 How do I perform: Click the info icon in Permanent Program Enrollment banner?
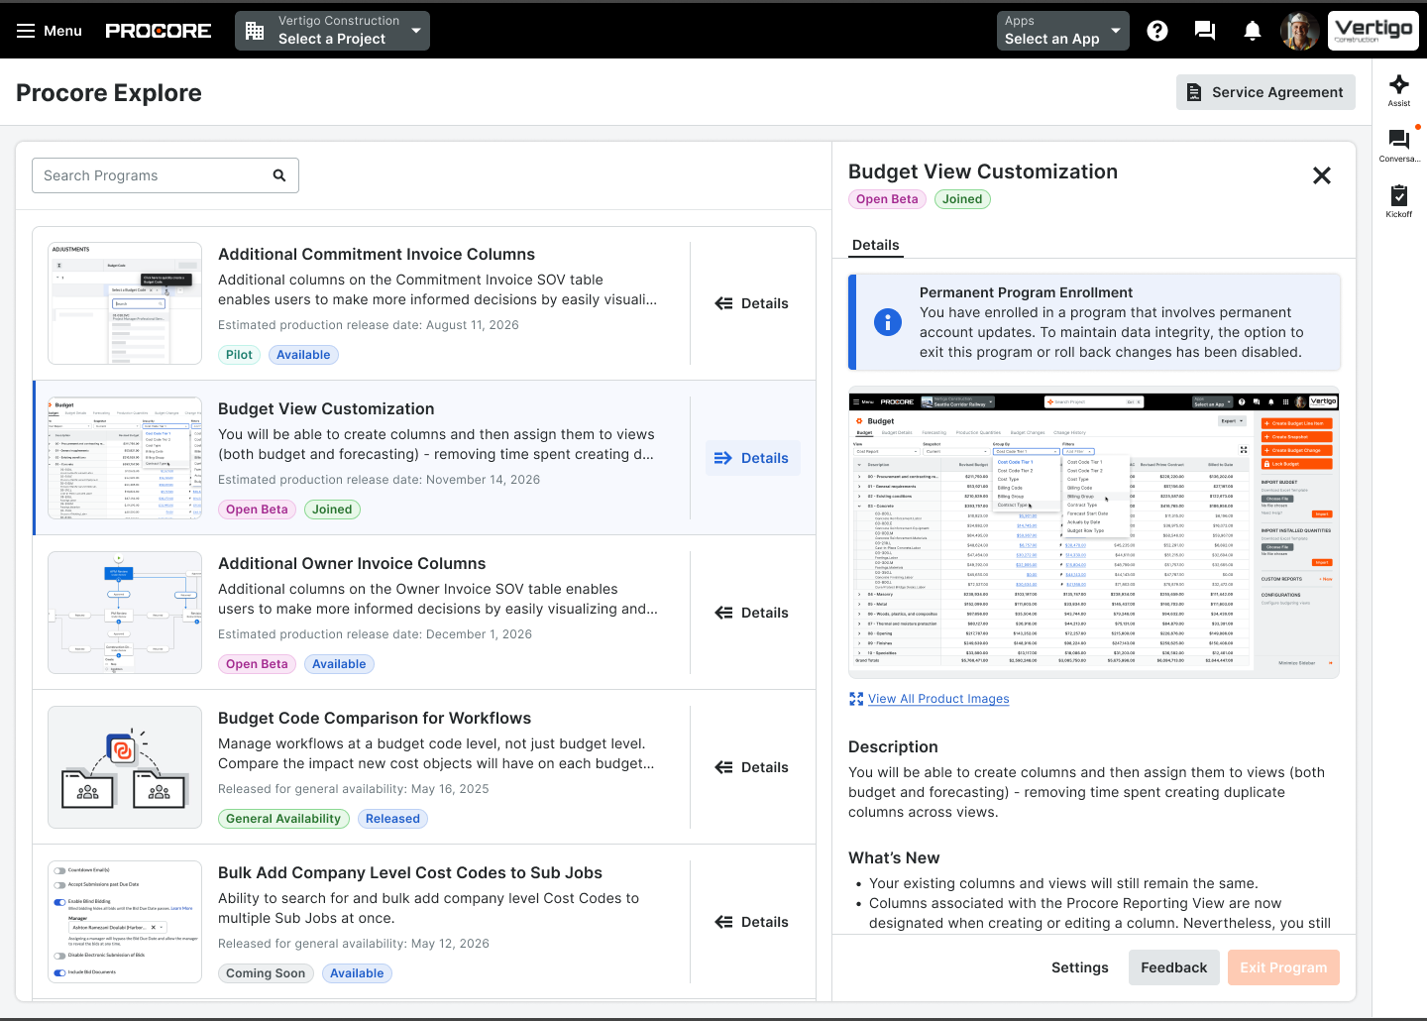(888, 322)
